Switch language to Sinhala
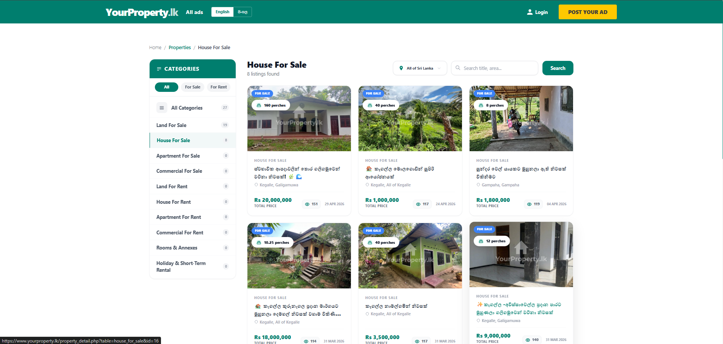 [x=243, y=12]
